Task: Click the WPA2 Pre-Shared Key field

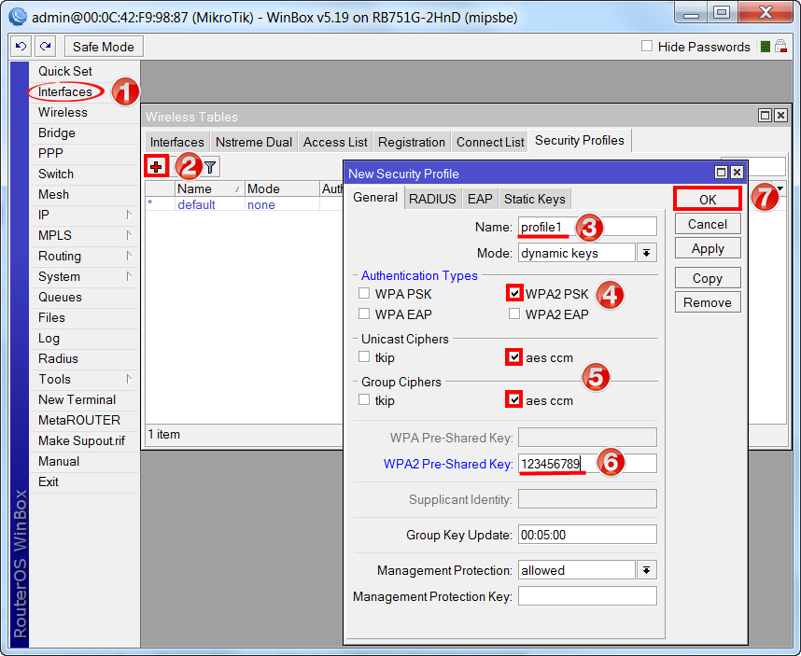Action: (586, 464)
